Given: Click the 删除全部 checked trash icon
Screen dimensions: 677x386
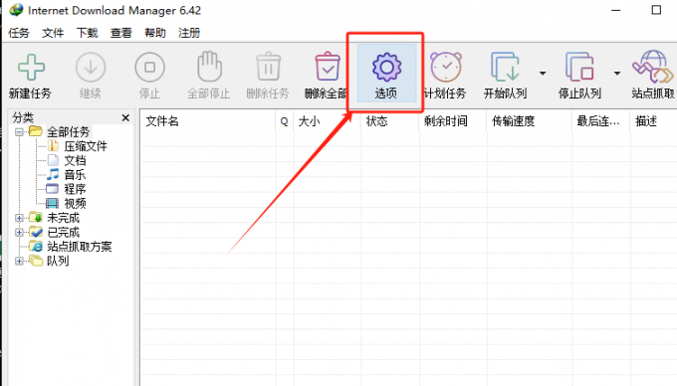Looking at the screenshot, I should click(328, 67).
